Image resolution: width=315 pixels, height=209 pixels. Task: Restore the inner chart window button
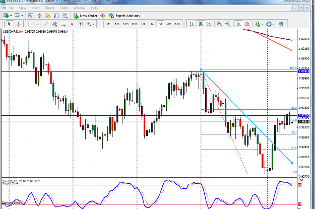point(301,8)
